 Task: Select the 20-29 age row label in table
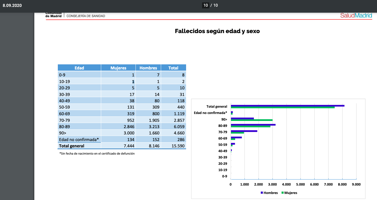coord(64,88)
